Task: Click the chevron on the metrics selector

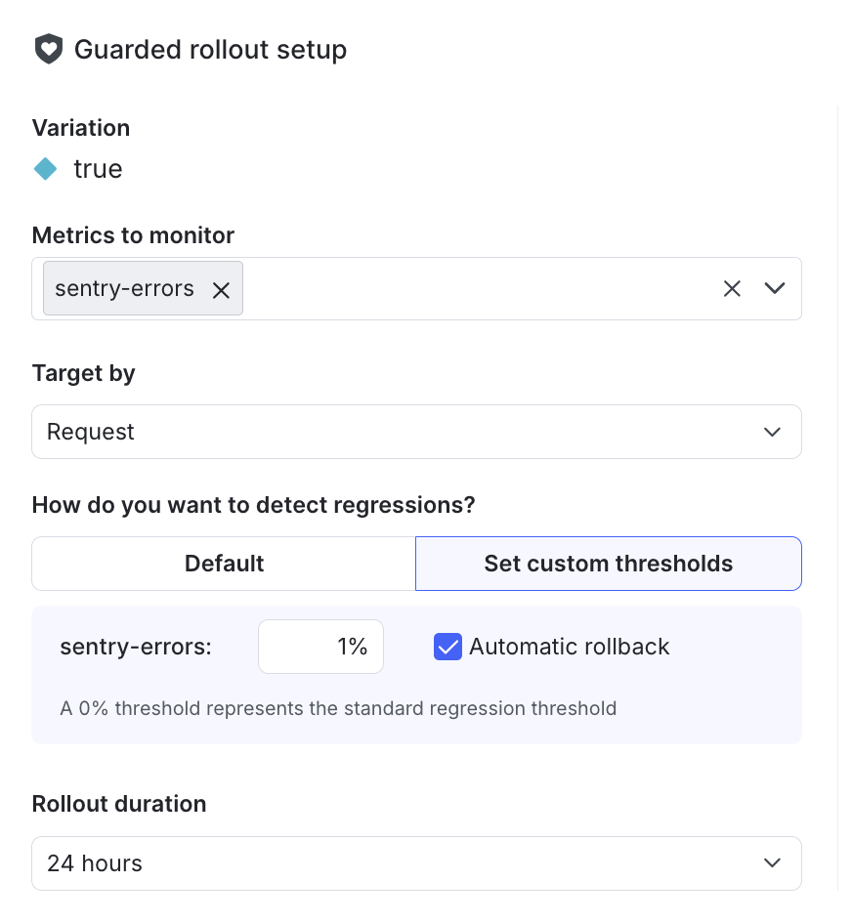Action: [774, 288]
